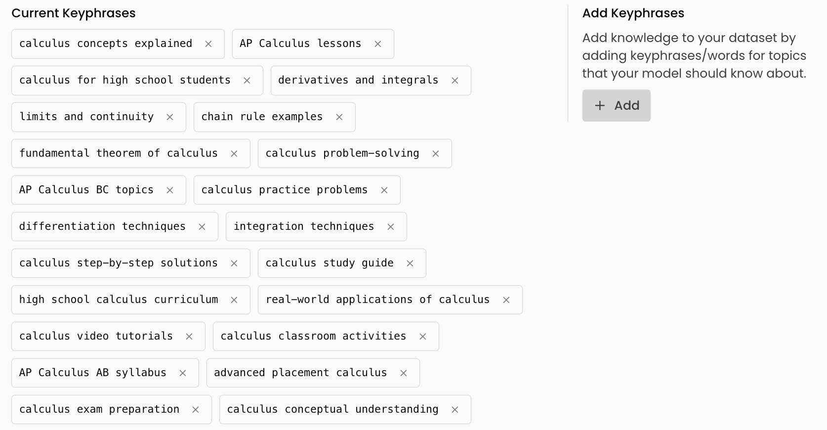Click the 'differentiation techniques' keyphrase label
The width and height of the screenshot is (827, 430).
[102, 226]
